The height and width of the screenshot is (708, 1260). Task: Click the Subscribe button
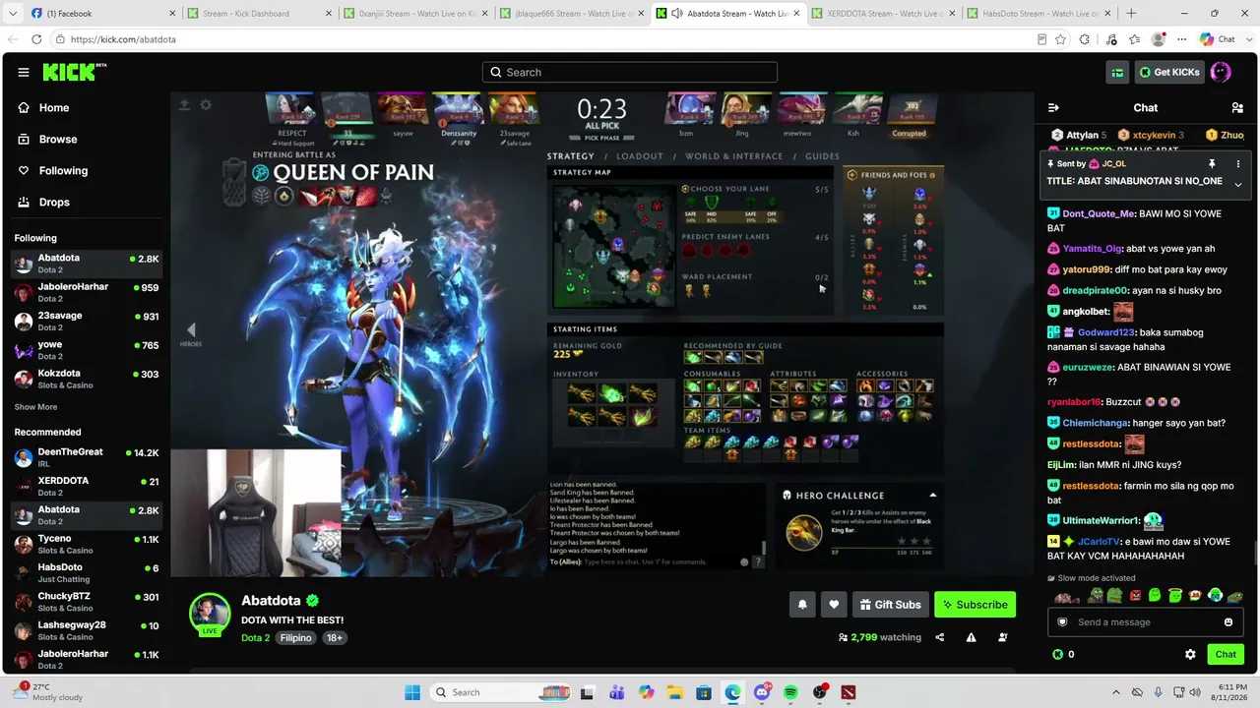point(975,605)
